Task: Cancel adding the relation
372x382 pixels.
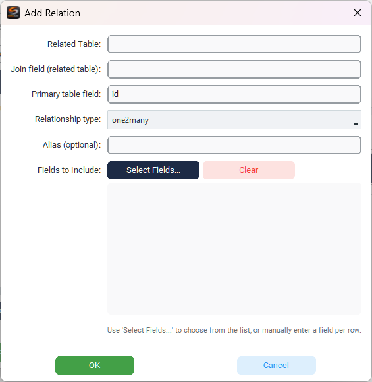Action: click(x=277, y=366)
